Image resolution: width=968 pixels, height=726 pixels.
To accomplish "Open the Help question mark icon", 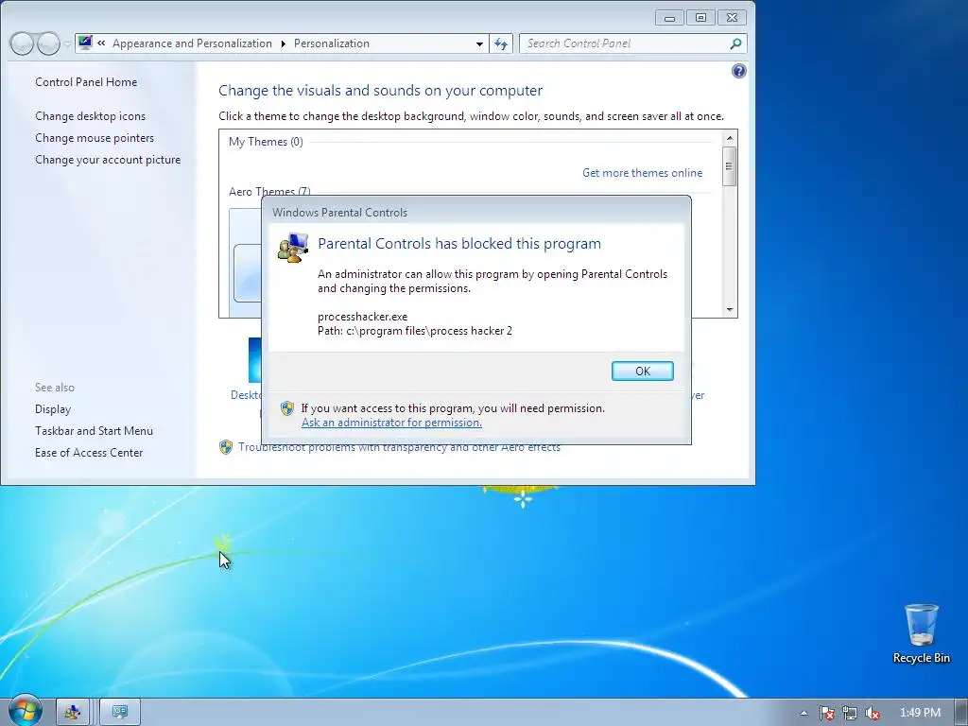I will point(738,71).
